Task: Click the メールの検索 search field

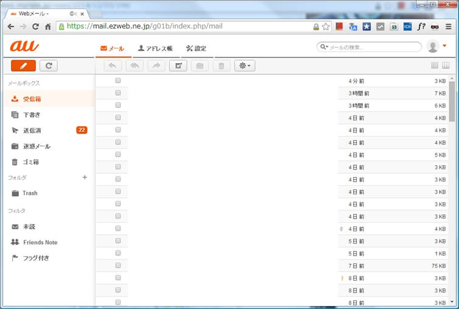Action: pos(373,47)
